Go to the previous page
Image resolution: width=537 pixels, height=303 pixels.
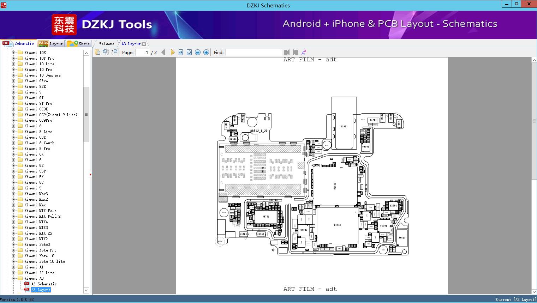[x=163, y=52]
